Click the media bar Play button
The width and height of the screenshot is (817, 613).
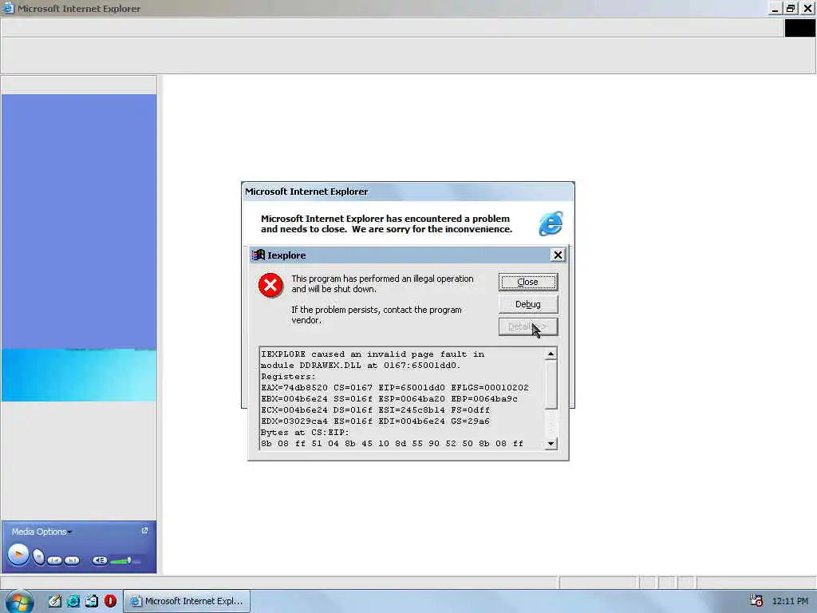pos(18,555)
